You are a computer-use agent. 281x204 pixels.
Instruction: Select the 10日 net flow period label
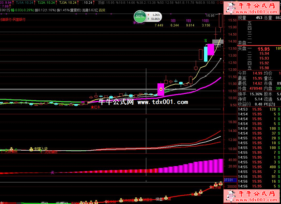coord(205,21)
